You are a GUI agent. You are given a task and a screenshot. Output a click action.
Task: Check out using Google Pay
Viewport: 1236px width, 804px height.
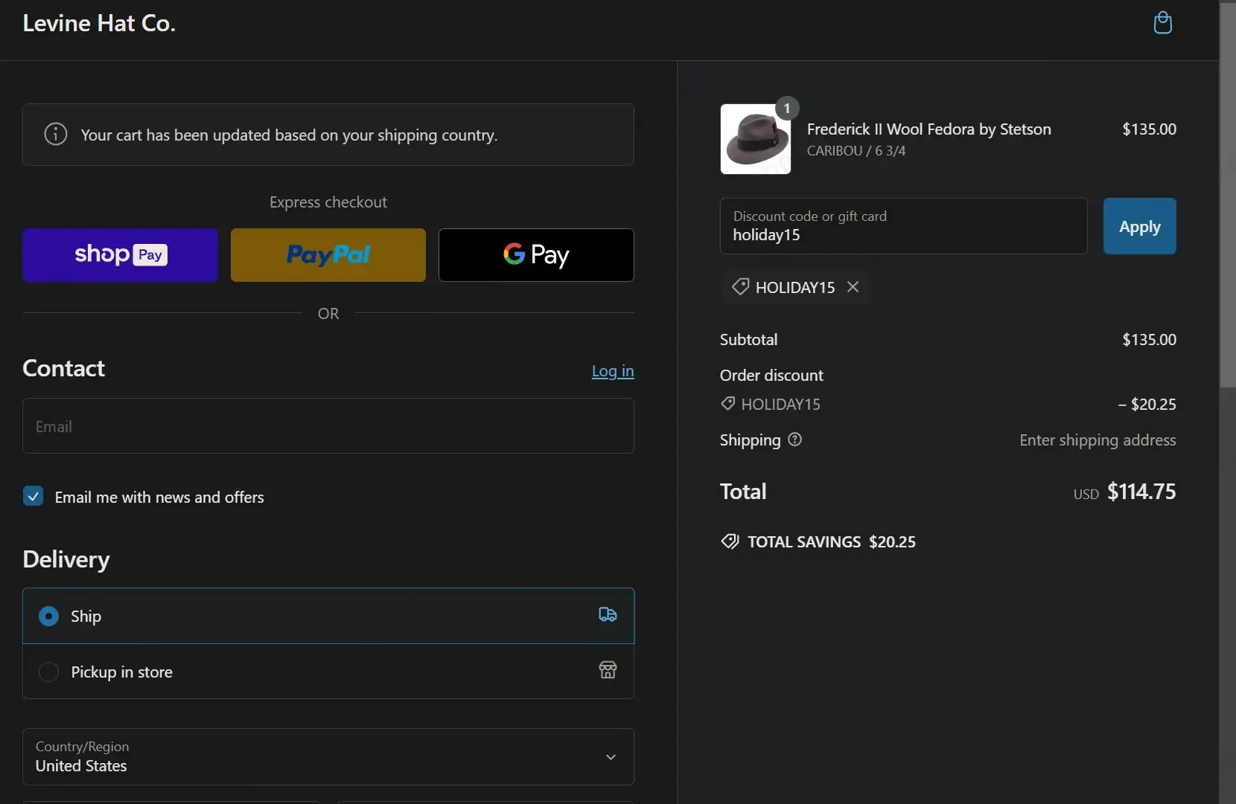click(x=536, y=255)
